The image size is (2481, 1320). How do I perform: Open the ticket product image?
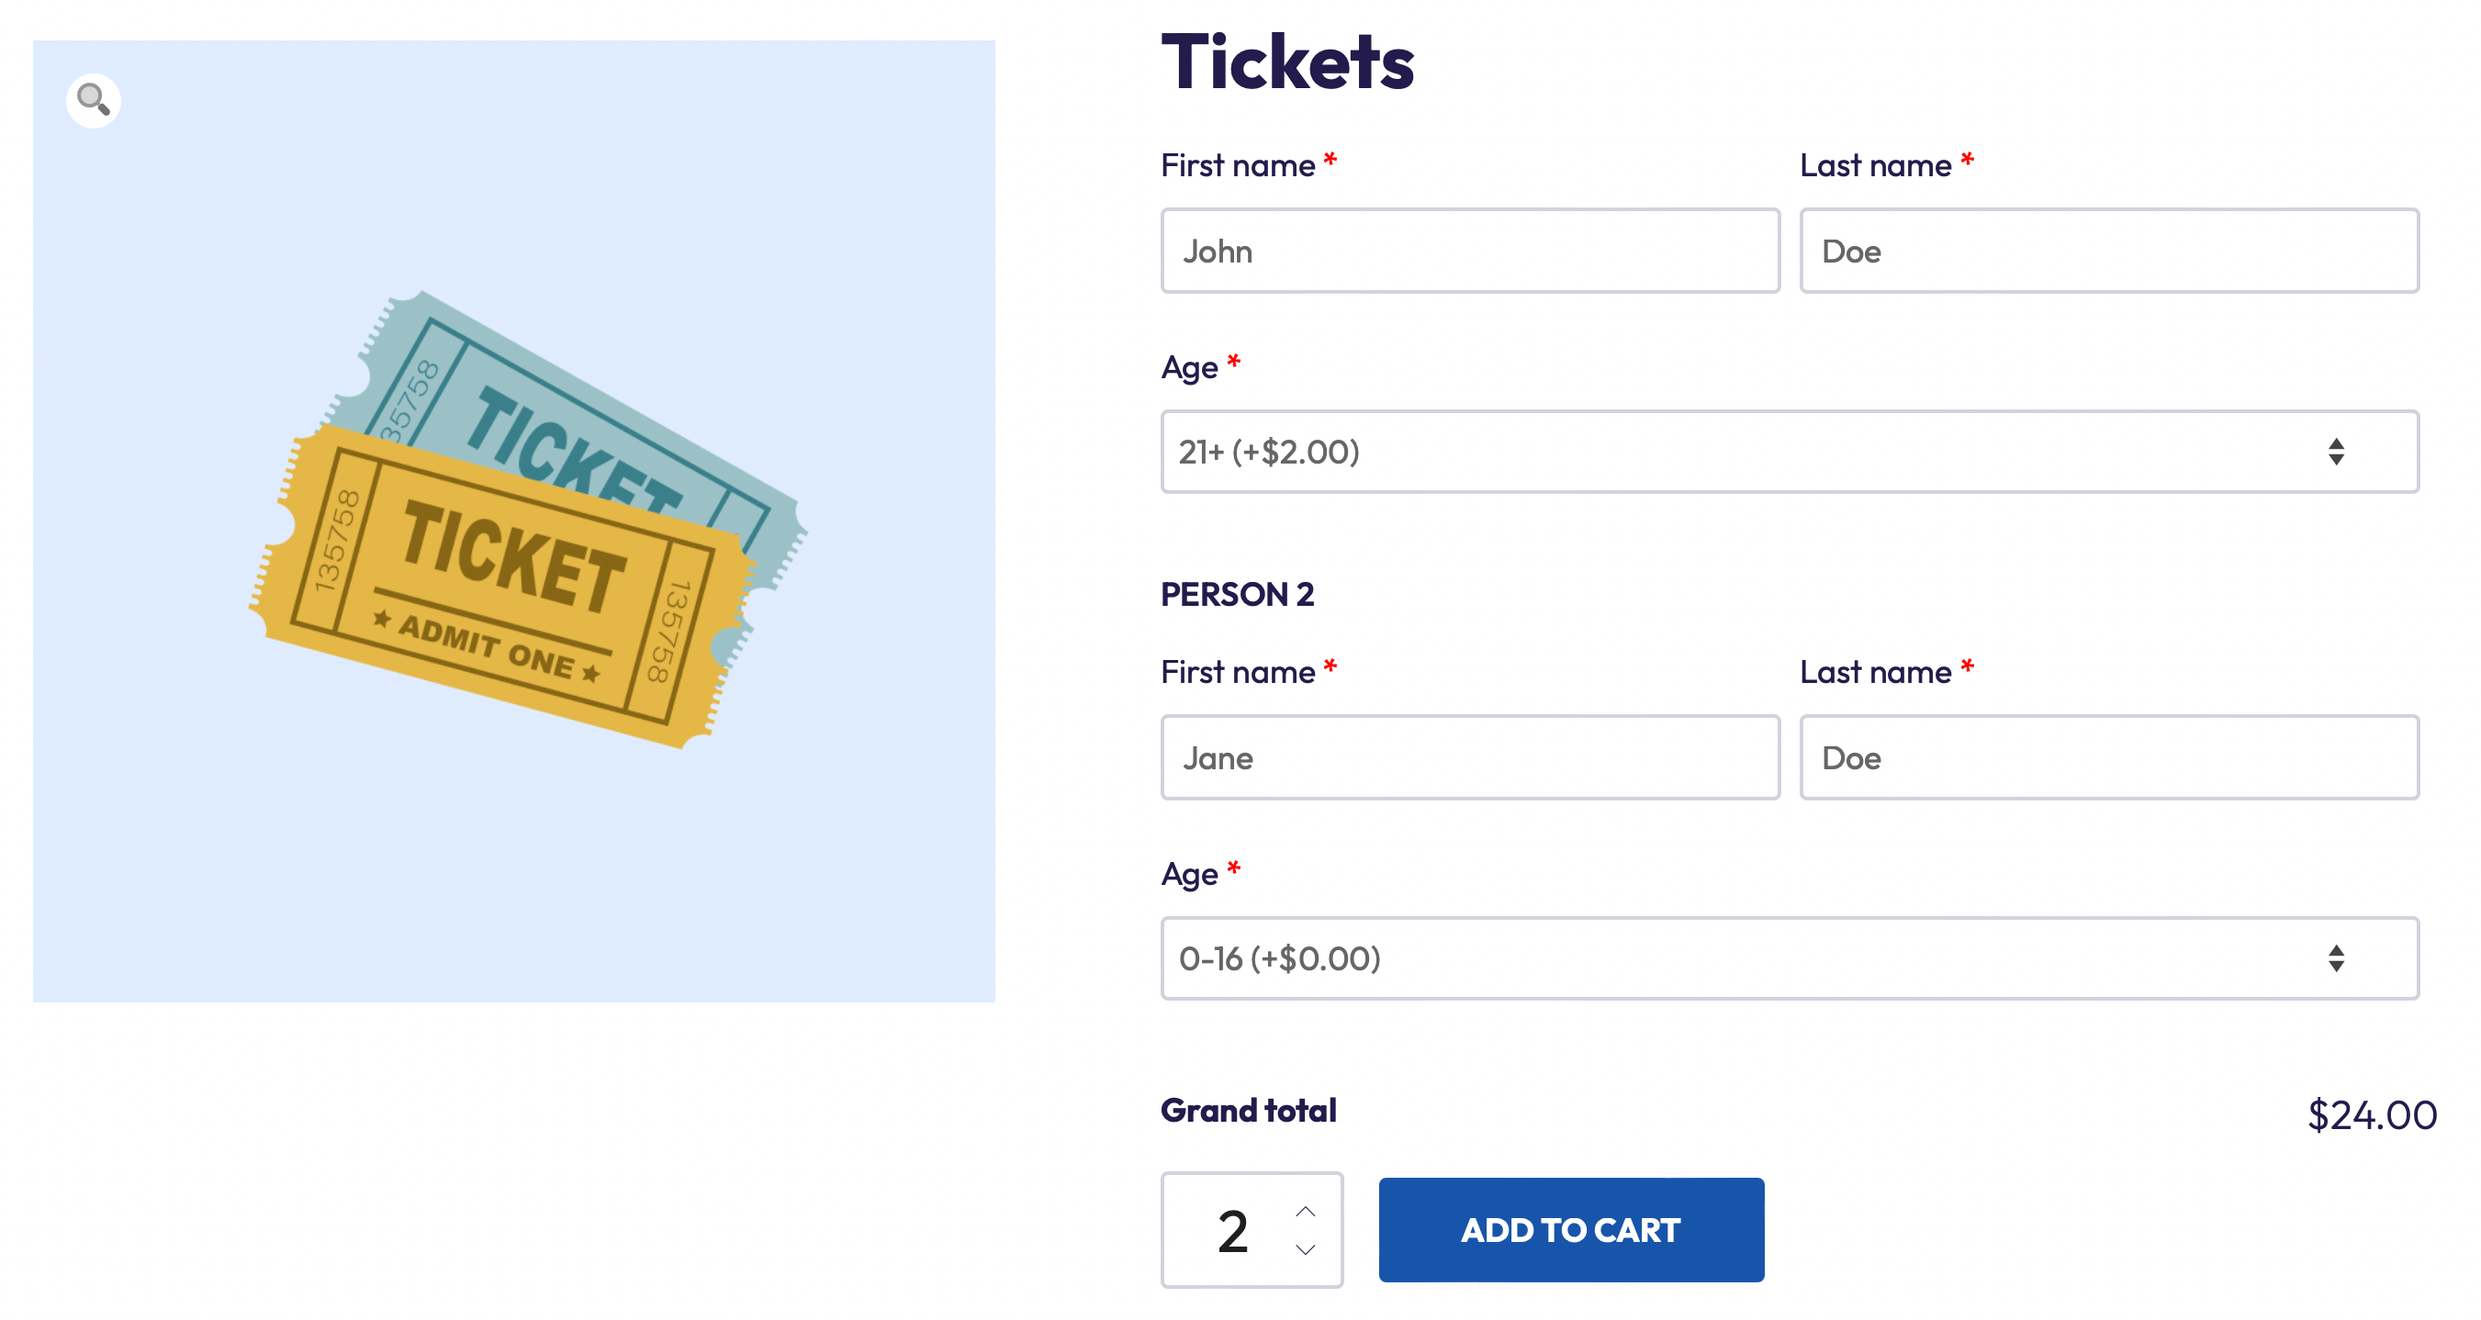click(x=514, y=520)
